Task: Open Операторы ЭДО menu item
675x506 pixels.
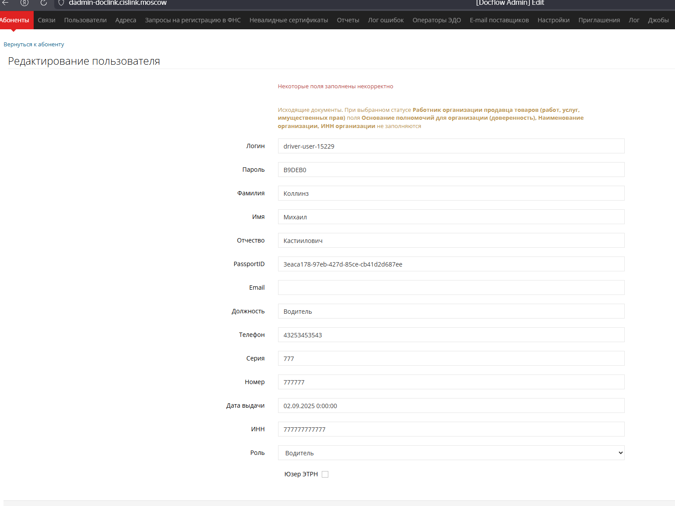Action: point(437,20)
